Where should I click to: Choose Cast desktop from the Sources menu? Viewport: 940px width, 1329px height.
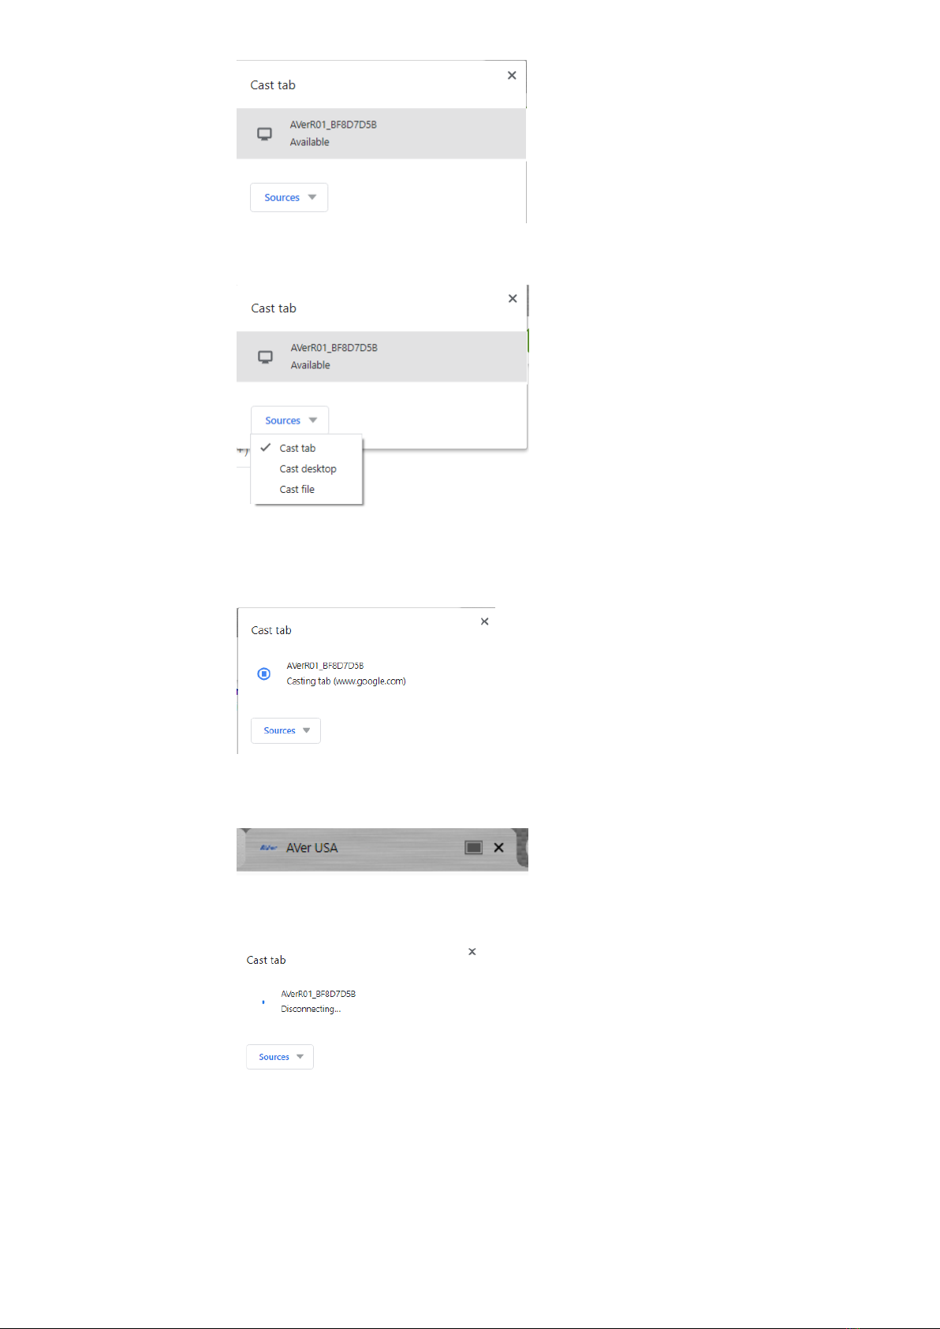(308, 469)
